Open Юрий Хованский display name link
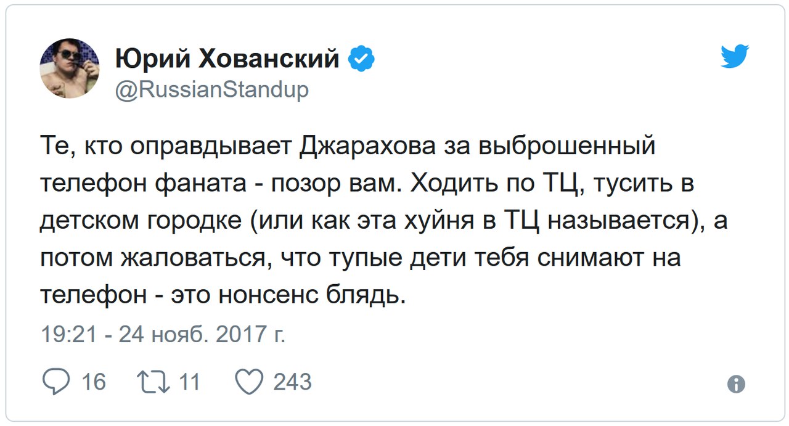789x426 pixels. [227, 59]
